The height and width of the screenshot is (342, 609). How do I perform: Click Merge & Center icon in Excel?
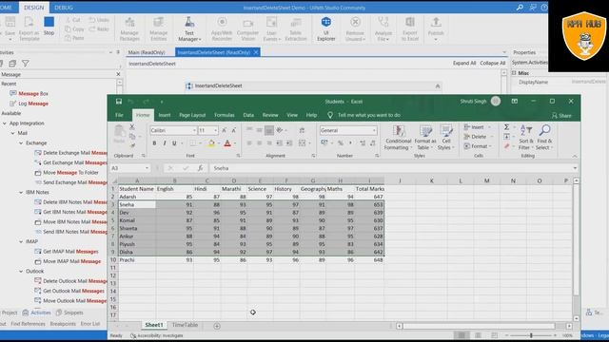point(303,143)
